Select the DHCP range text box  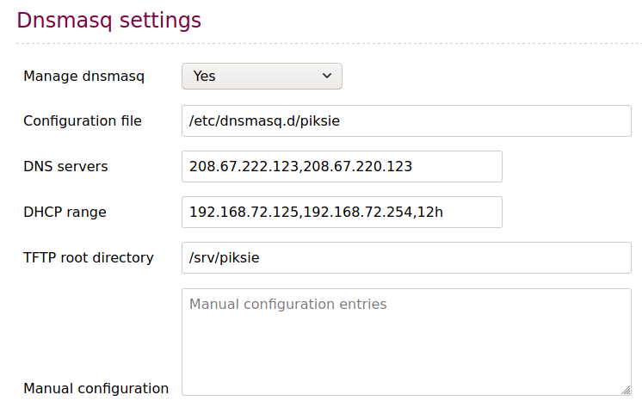[342, 212]
